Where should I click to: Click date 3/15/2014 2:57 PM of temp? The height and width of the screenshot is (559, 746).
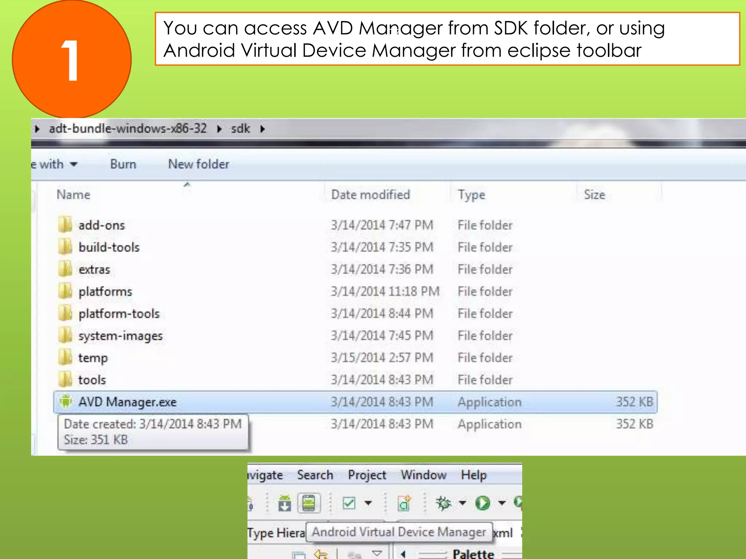click(382, 358)
